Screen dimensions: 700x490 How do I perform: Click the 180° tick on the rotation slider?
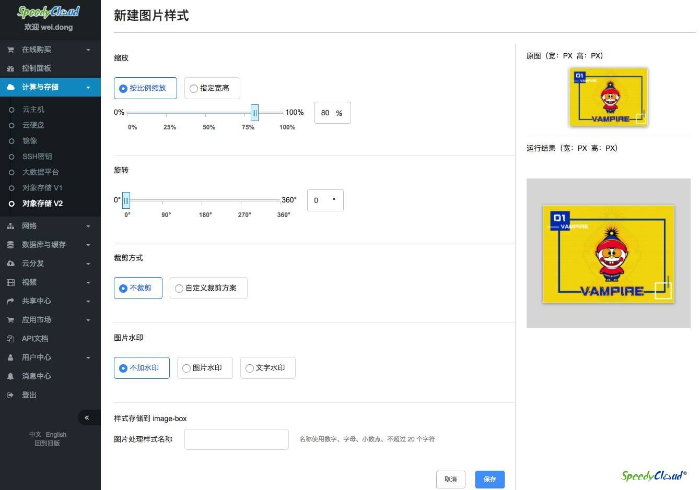tap(205, 215)
